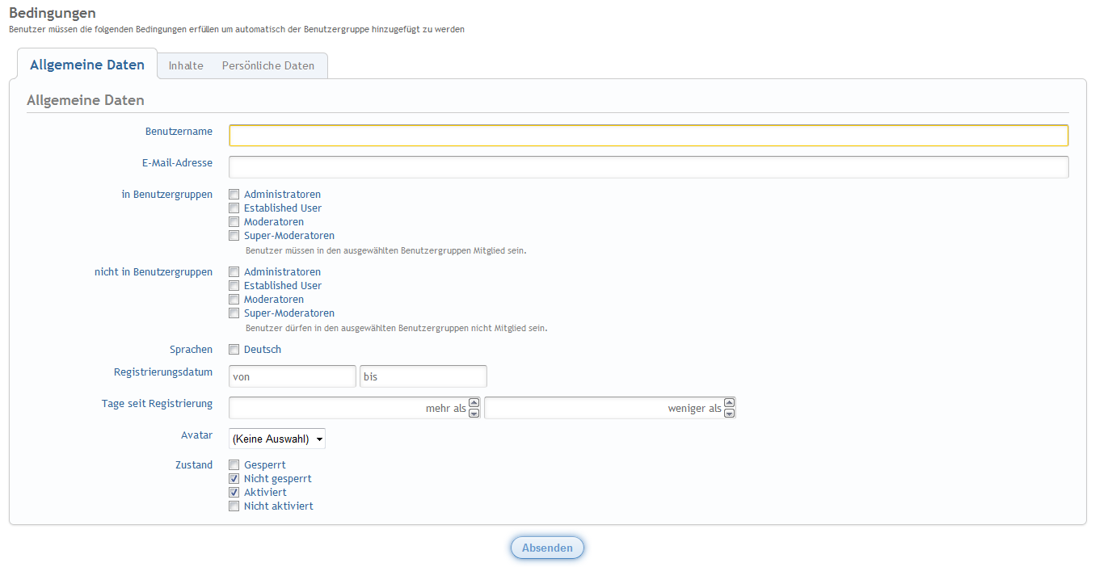
Task: Focus the E-Mail-Adresse text field
Action: point(648,167)
